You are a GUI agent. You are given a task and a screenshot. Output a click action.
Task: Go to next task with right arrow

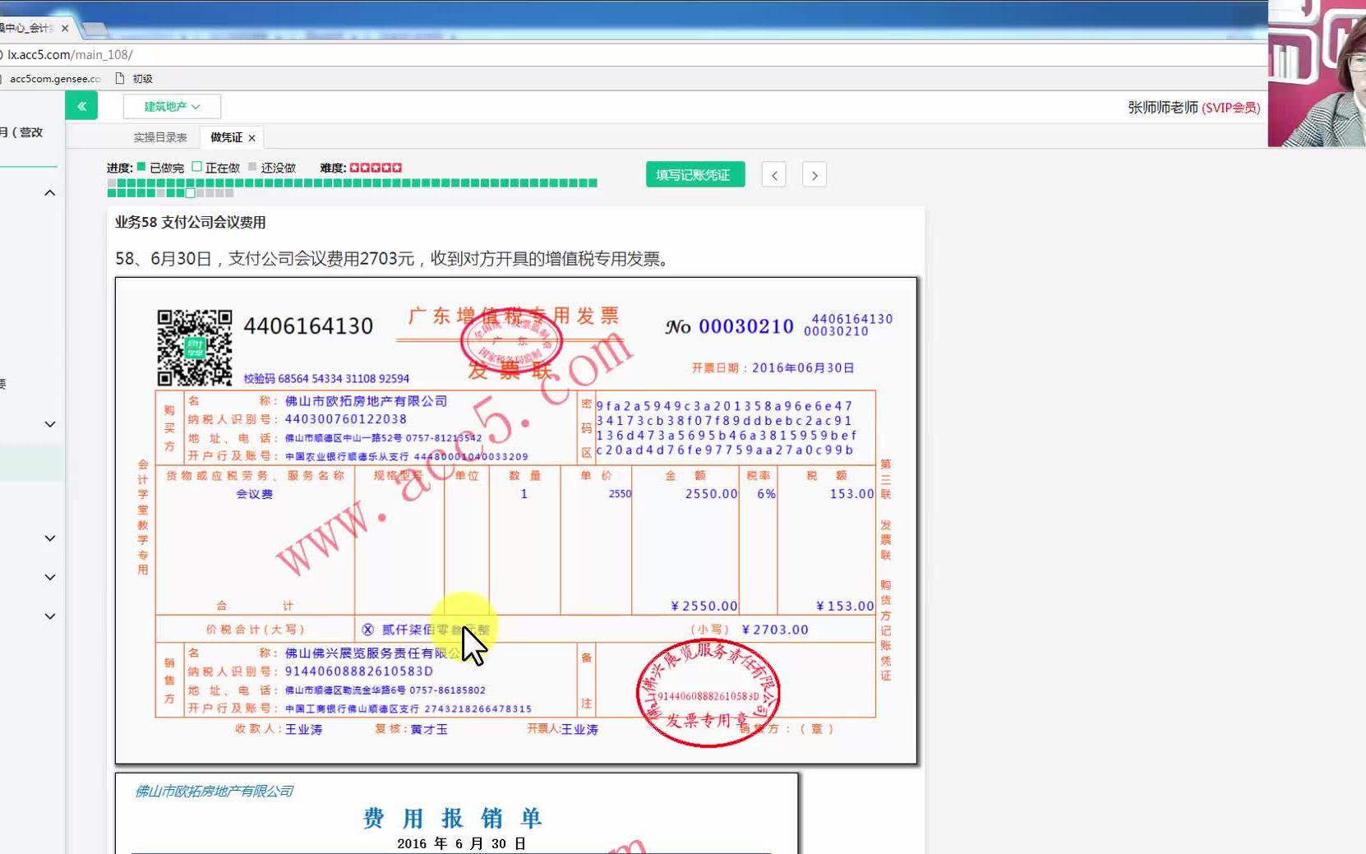click(x=815, y=175)
